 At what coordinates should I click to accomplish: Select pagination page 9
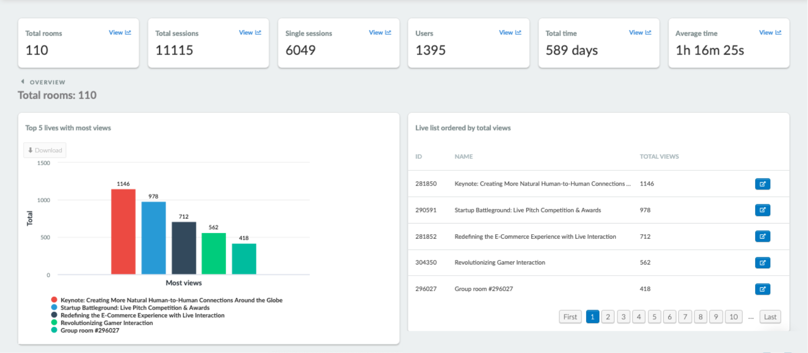(x=716, y=317)
